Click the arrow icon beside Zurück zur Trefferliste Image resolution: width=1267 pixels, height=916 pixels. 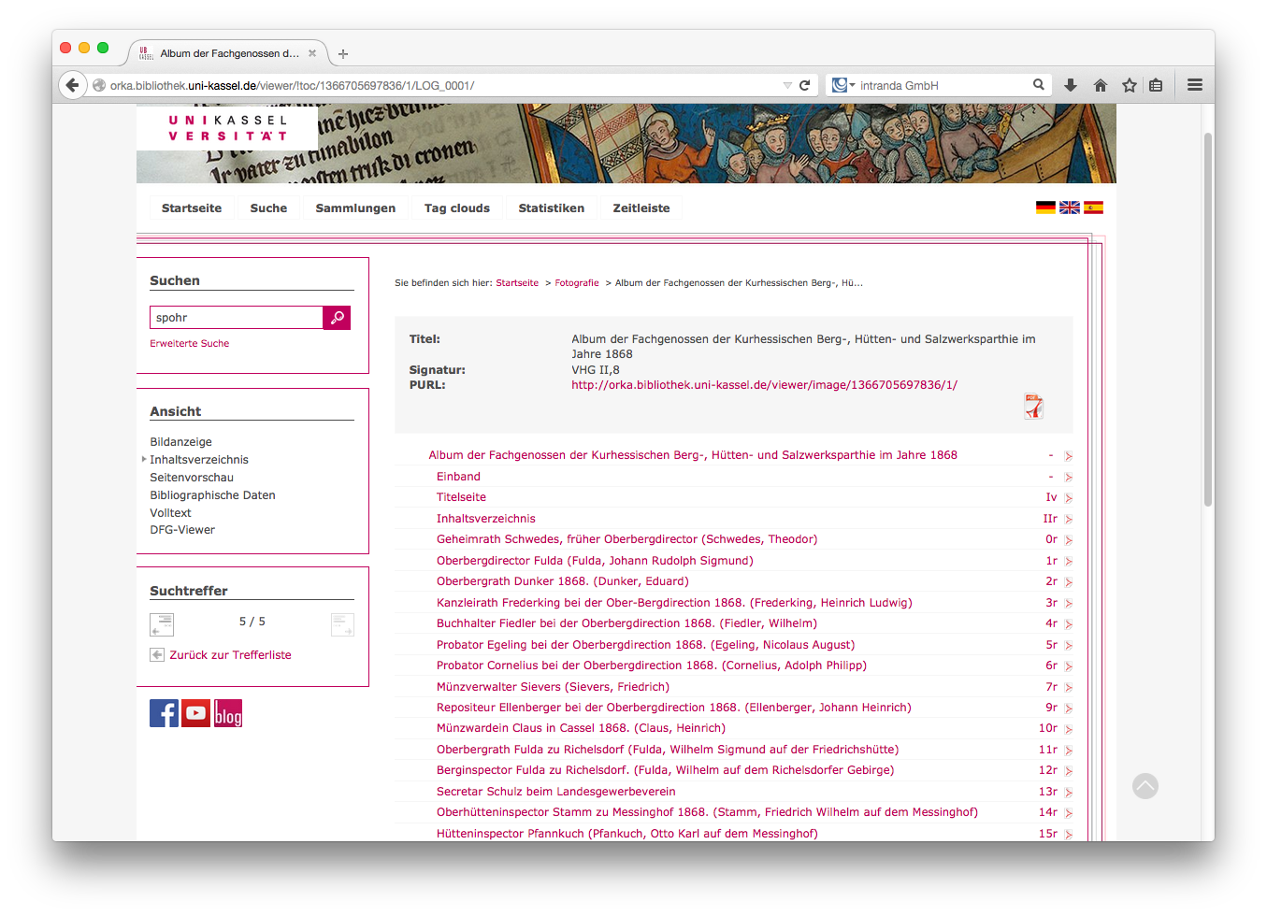pyautogui.click(x=157, y=655)
